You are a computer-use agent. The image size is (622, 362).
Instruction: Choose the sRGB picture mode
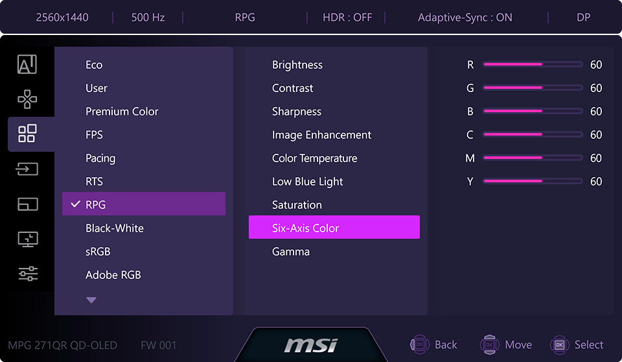98,252
